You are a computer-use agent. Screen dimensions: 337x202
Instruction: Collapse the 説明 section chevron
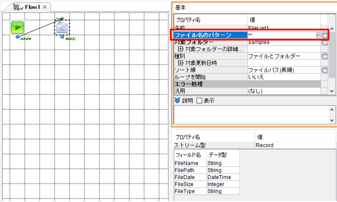point(177,100)
